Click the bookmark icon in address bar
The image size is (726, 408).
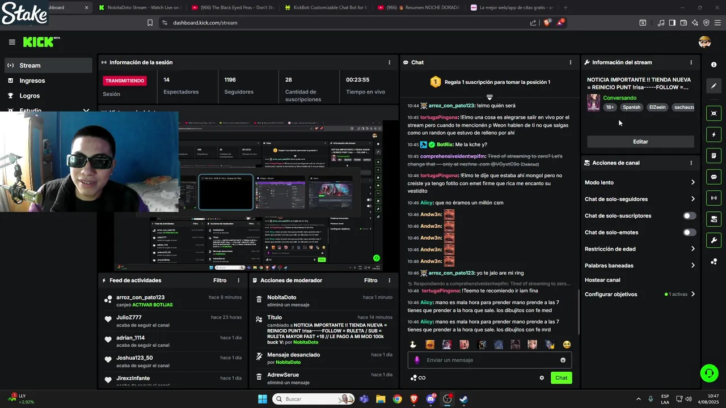click(150, 23)
